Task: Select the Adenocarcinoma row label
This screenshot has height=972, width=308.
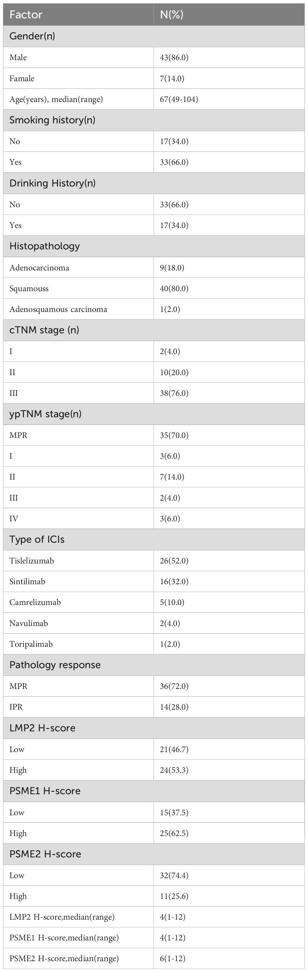Action: [x=39, y=268]
